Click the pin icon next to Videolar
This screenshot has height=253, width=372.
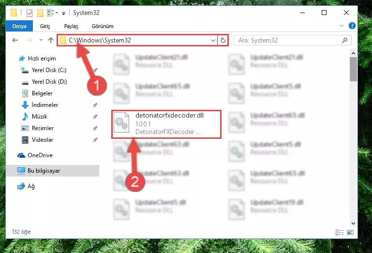[95, 140]
